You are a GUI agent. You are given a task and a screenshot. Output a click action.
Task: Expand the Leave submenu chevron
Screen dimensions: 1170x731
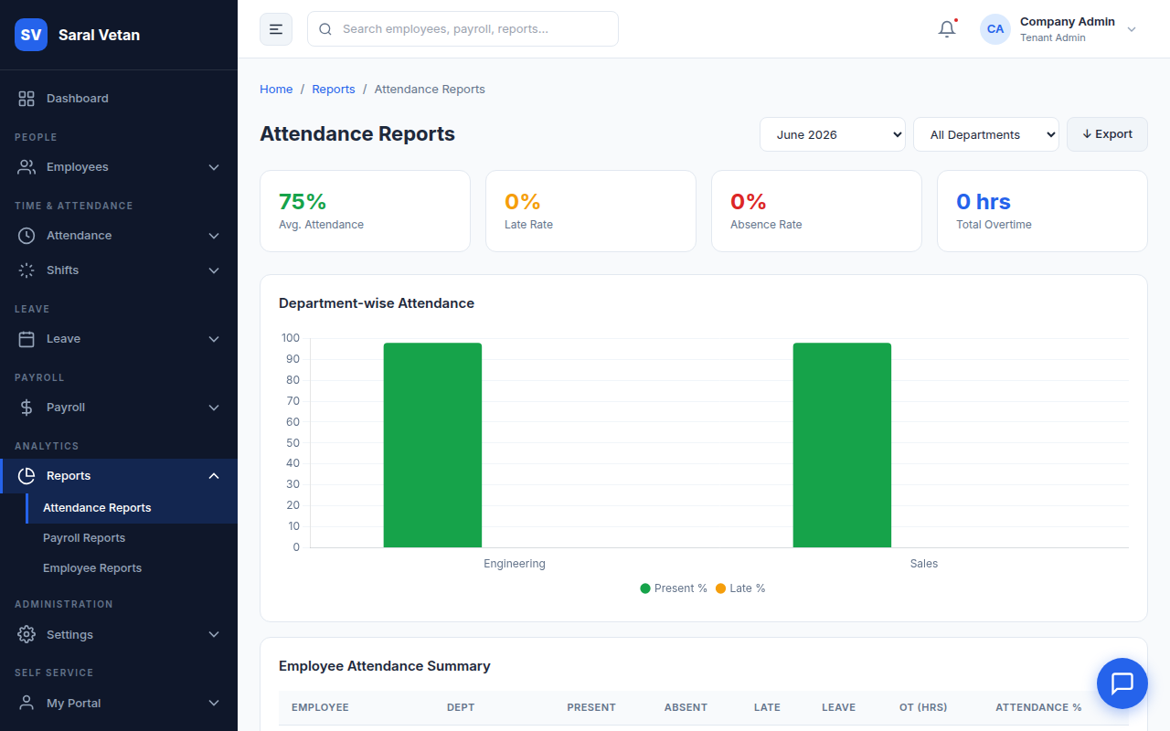[x=214, y=339]
